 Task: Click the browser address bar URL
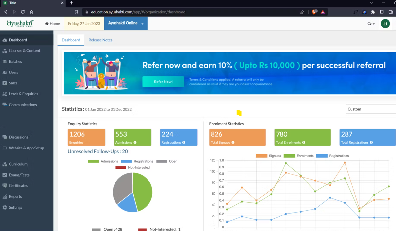point(138,12)
